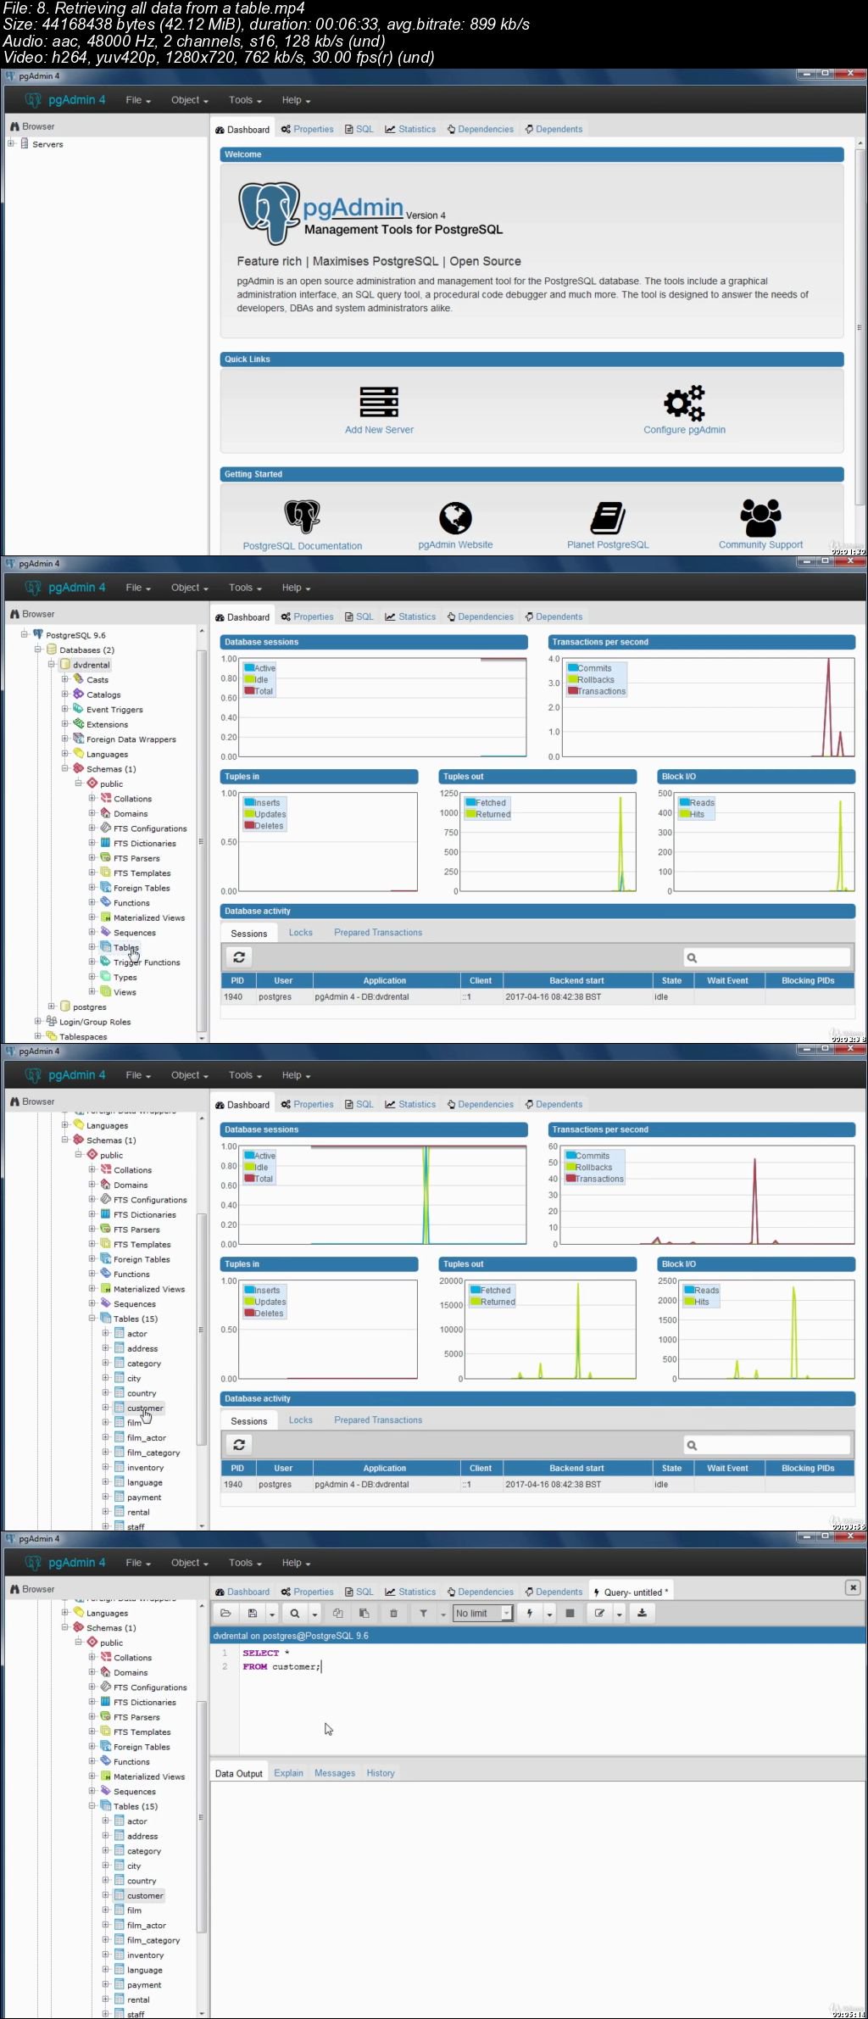Select the Casts node in browser tree

pyautogui.click(x=97, y=680)
